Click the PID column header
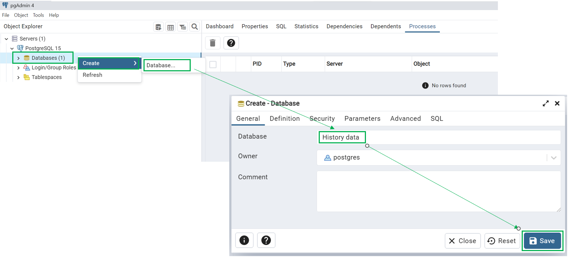The image size is (570, 259). (x=257, y=64)
